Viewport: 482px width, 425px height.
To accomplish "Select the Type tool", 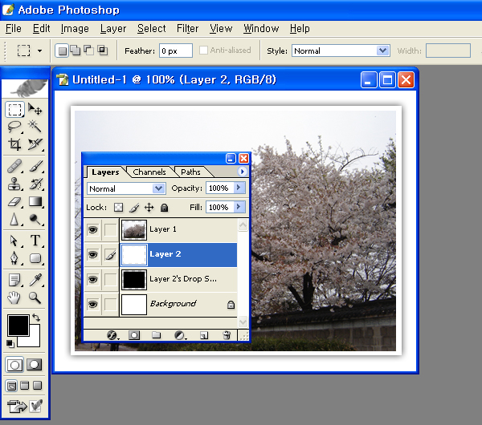I will pyautogui.click(x=35, y=241).
